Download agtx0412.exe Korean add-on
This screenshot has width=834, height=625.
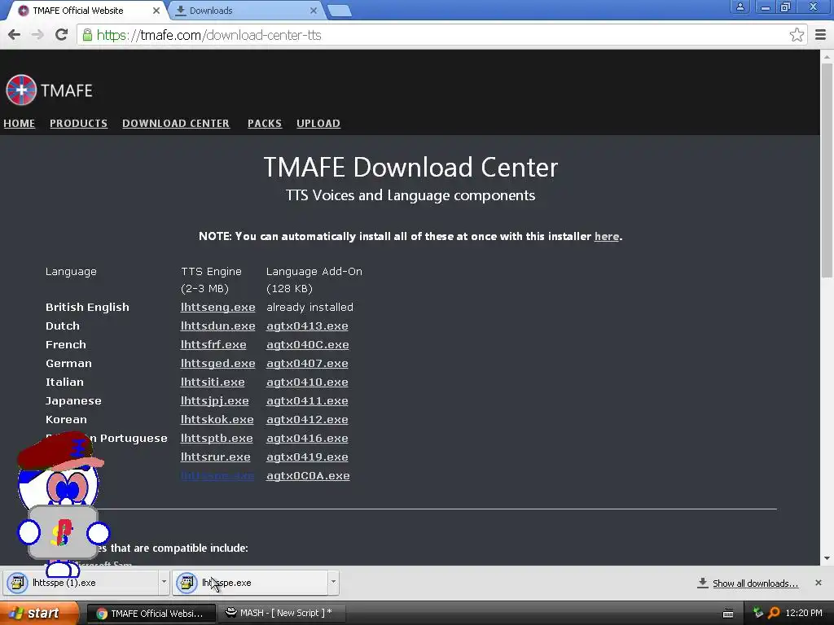307,419
